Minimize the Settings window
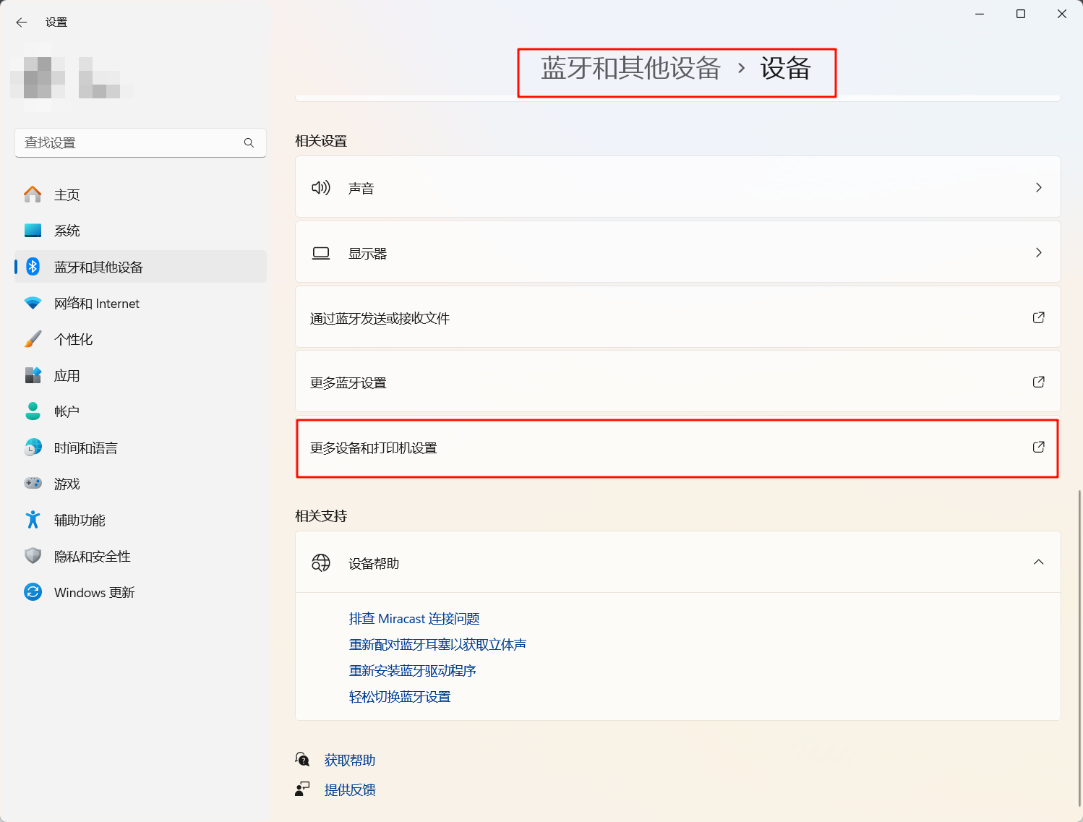 click(x=980, y=14)
